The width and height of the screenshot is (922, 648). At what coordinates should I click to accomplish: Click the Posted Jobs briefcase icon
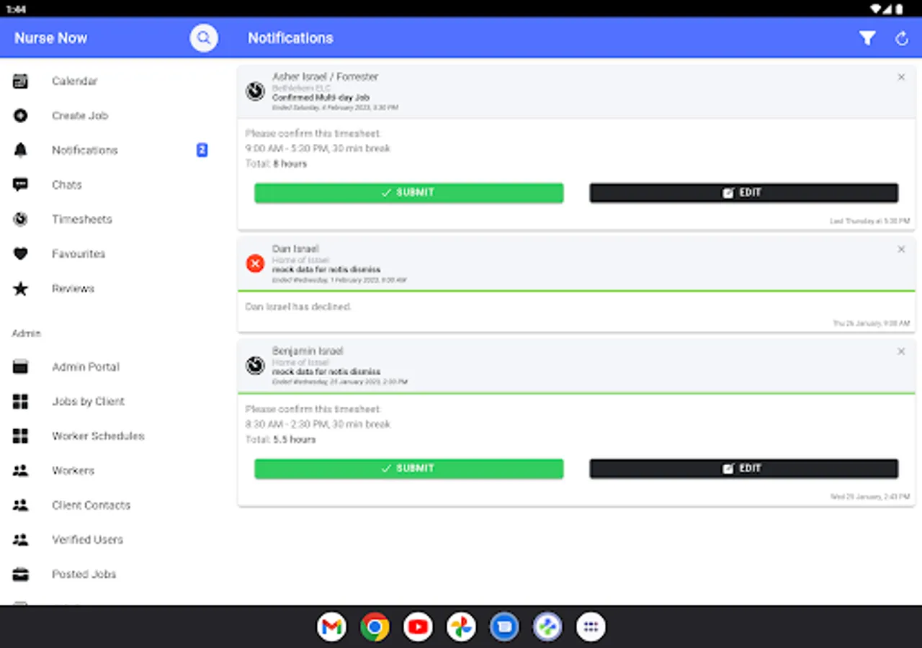(20, 575)
